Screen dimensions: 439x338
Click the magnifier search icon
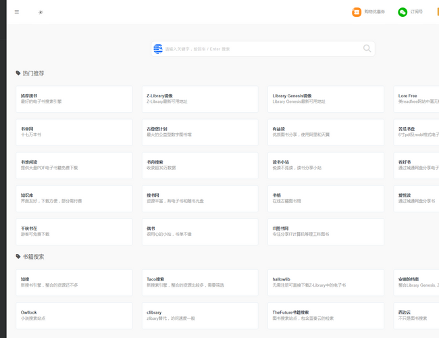(367, 49)
